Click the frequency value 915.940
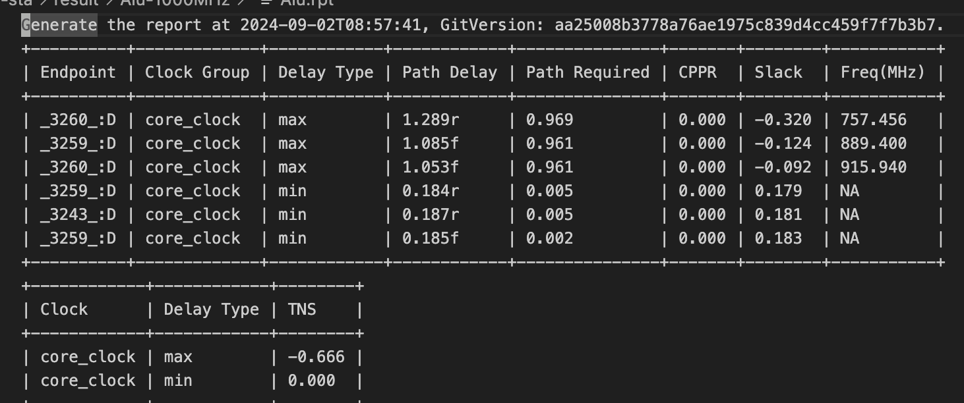The width and height of the screenshot is (964, 403). click(873, 167)
